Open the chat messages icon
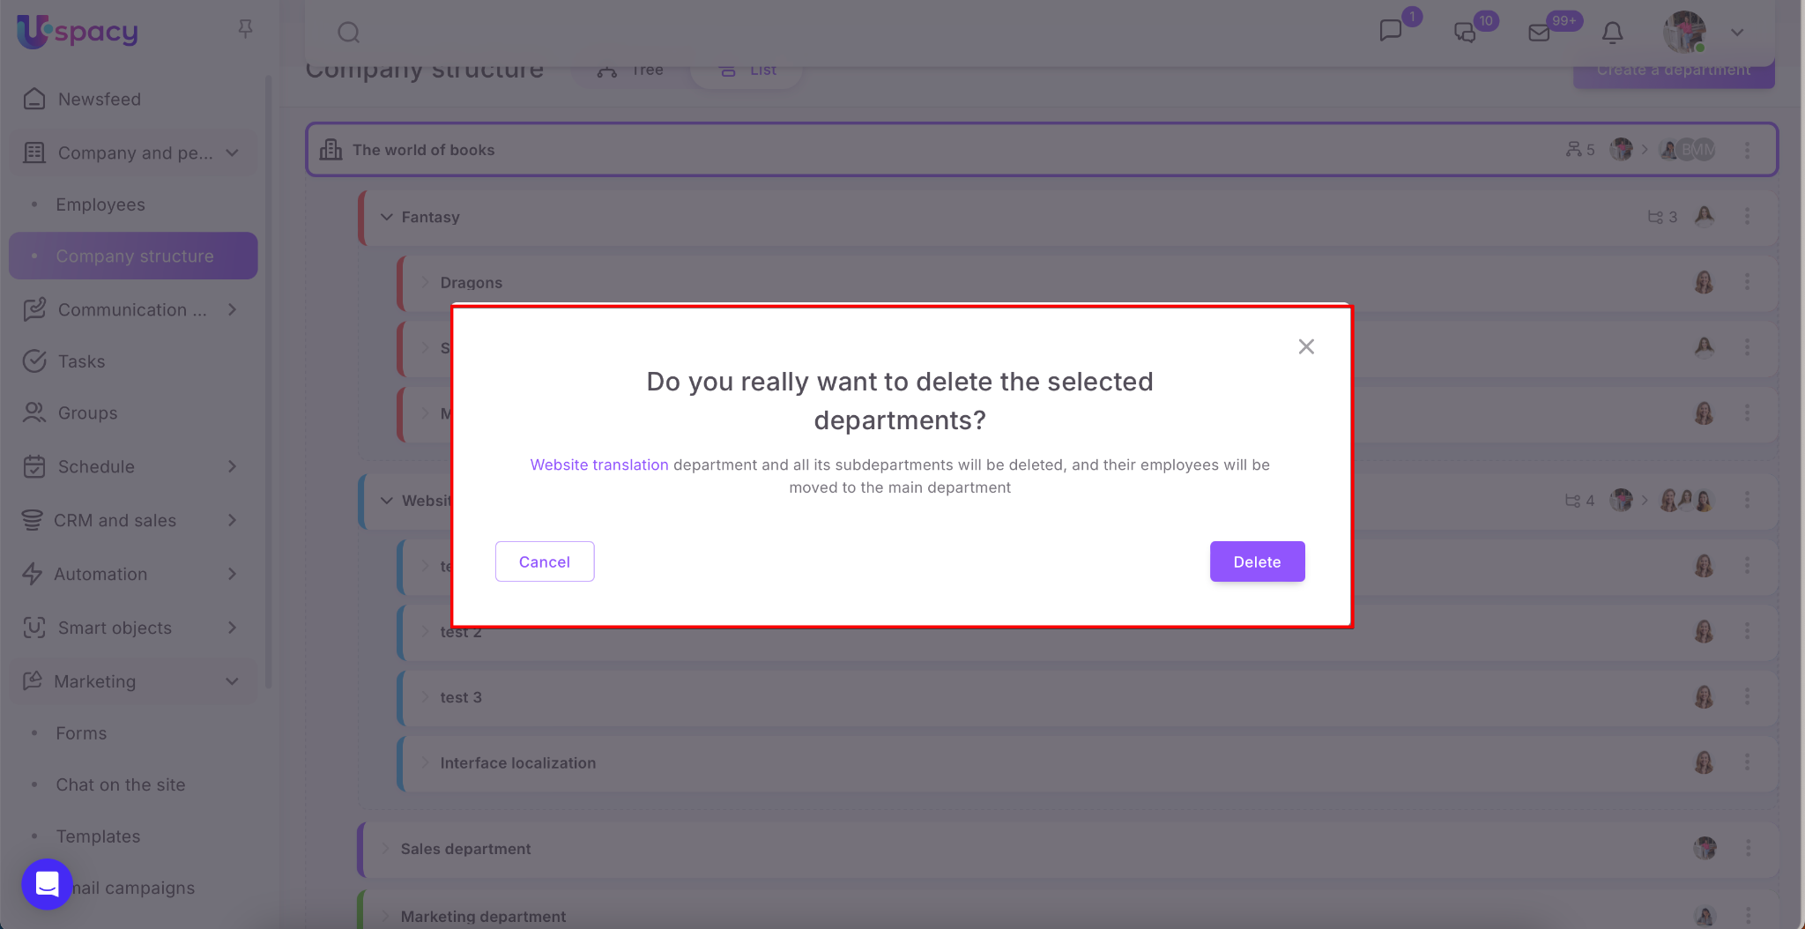Viewport: 1805px width, 929px height. tap(1391, 31)
